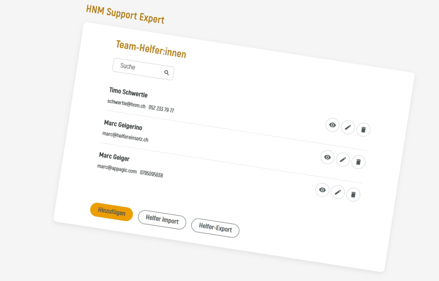Viewport: 439px width, 281px height.
Task: Click email marc@helfereinsatz.ch
Action: (125, 137)
